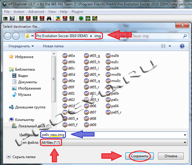This screenshot has width=192, height=165.
Task: Click the red export FILE toolbar icon
Action: pos(28,19)
